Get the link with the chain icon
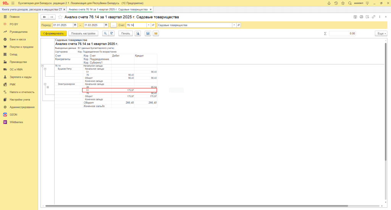 point(373,17)
